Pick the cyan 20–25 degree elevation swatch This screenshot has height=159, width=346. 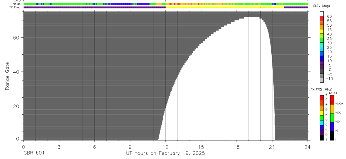pos(322,50)
